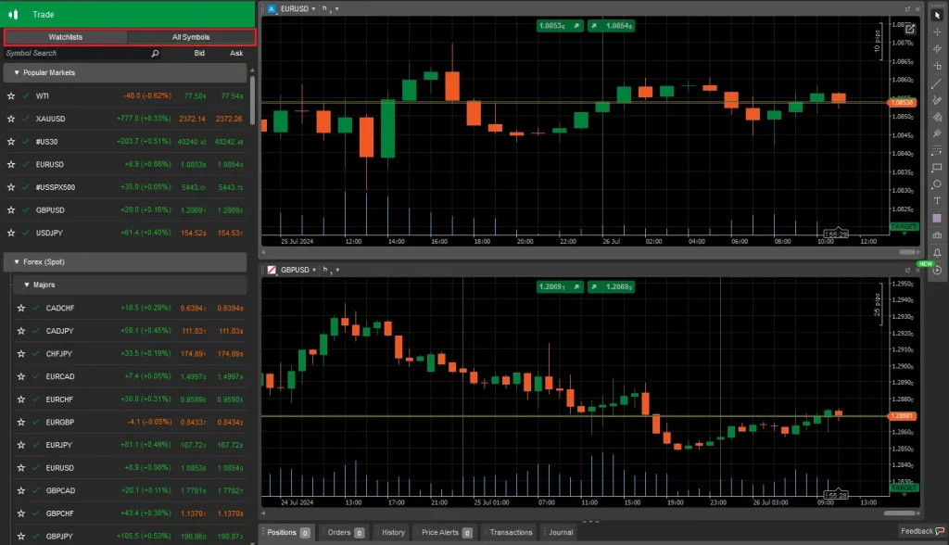Select the brush channel drawing tool
The height and width of the screenshot is (545, 949).
pos(937,117)
